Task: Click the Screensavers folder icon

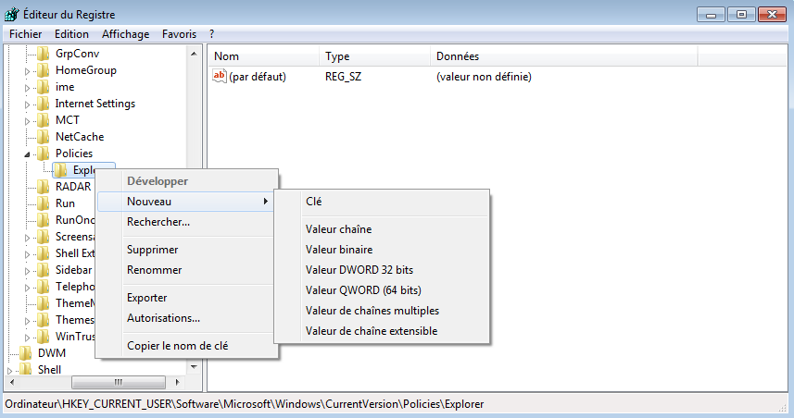Action: coord(44,237)
